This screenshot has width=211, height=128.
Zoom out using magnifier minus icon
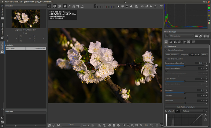tap(124, 125)
